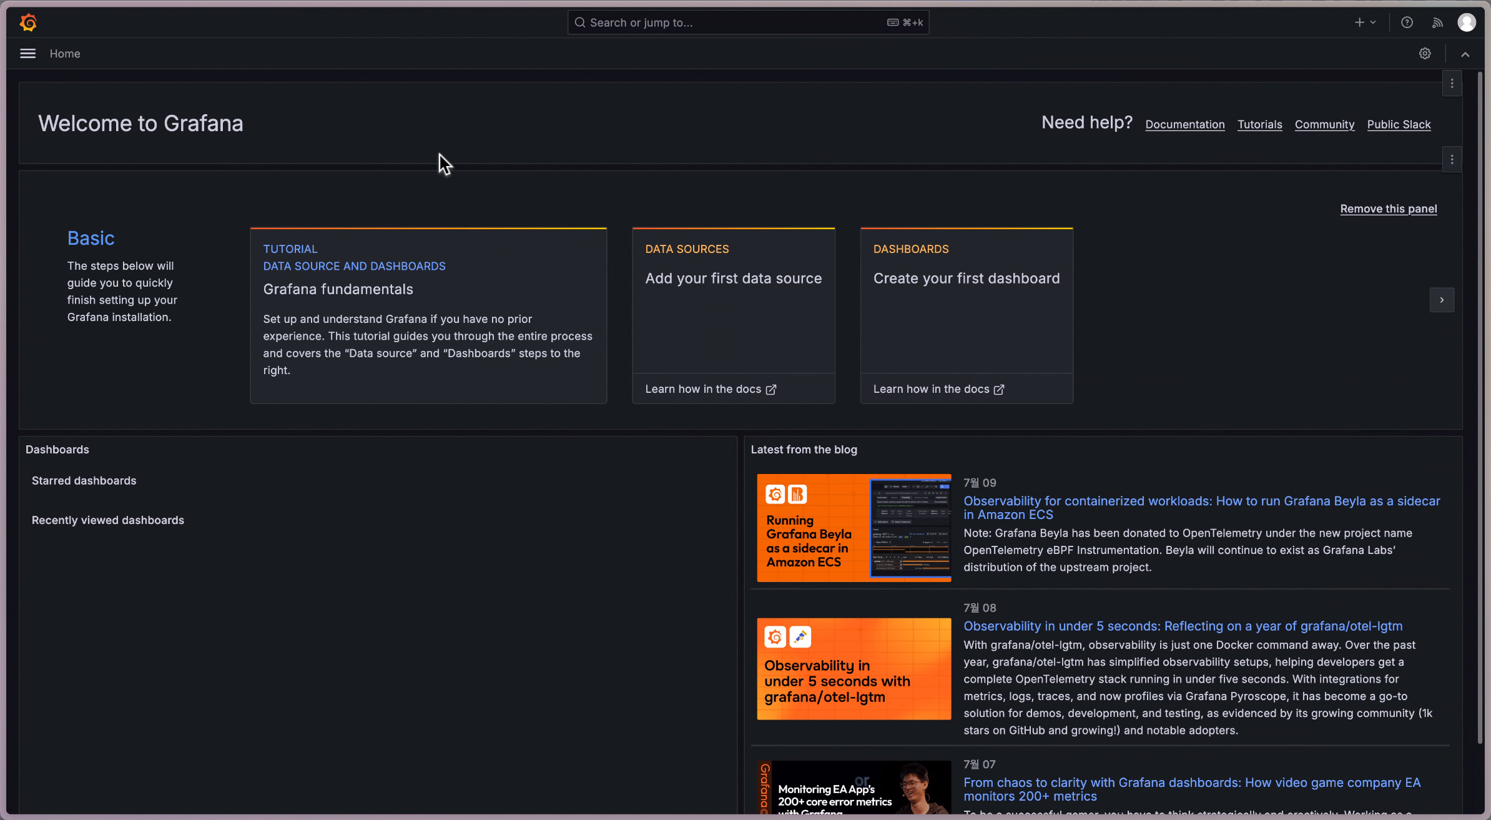The height and width of the screenshot is (820, 1491).
Task: Open dashboard settings gear icon
Action: (x=1425, y=54)
